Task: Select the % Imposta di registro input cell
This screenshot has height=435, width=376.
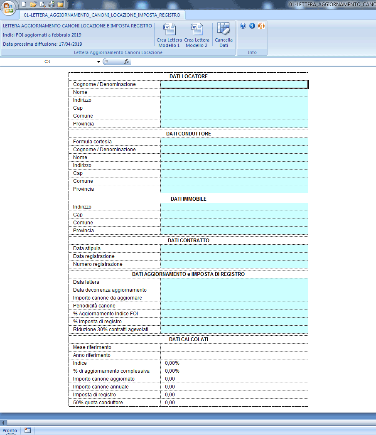Action: (x=234, y=322)
